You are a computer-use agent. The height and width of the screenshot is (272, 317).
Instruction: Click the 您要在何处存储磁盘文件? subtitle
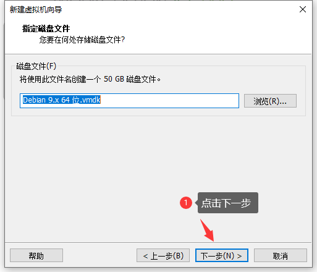[82, 40]
